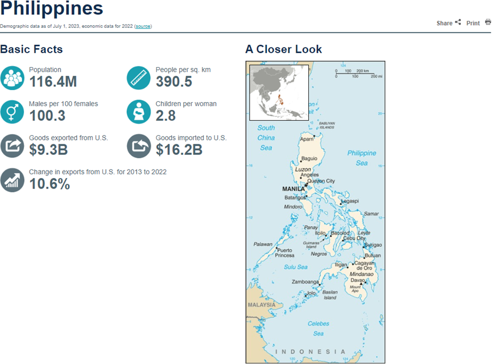Click the Children per woman icon
This screenshot has height=364, width=492.
pos(139,111)
